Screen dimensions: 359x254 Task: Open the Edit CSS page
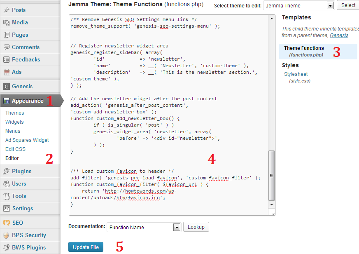(15, 149)
